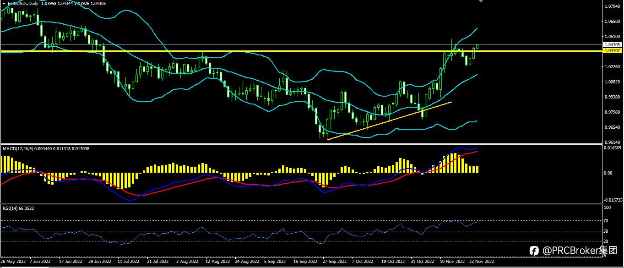The width and height of the screenshot is (624, 268).
Task: Click RSI scale value 70
Action: [x=606, y=221]
